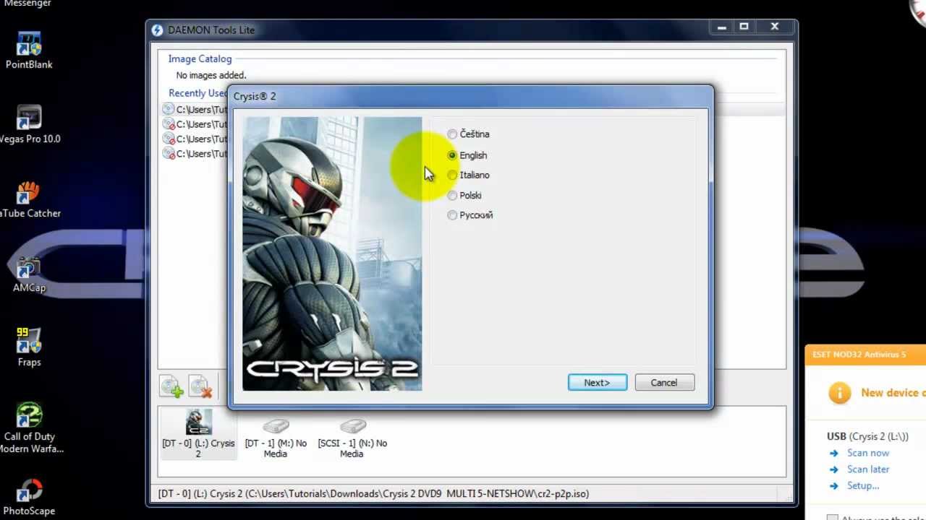Choose Italiano as installer language
The image size is (926, 520).
tap(452, 175)
